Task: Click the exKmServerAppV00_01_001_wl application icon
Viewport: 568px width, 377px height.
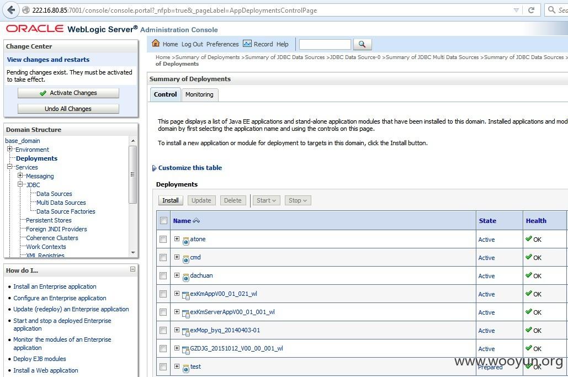Action: point(186,314)
